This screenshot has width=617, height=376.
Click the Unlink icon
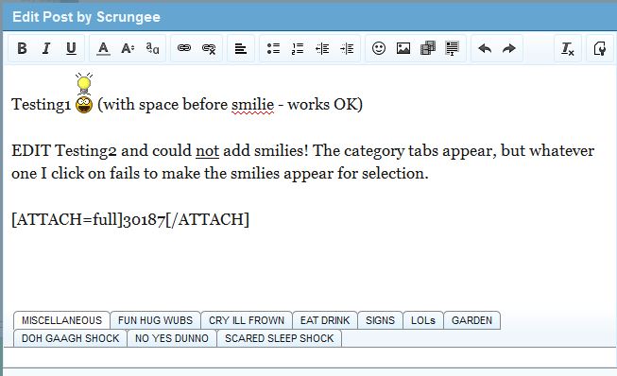coord(209,48)
